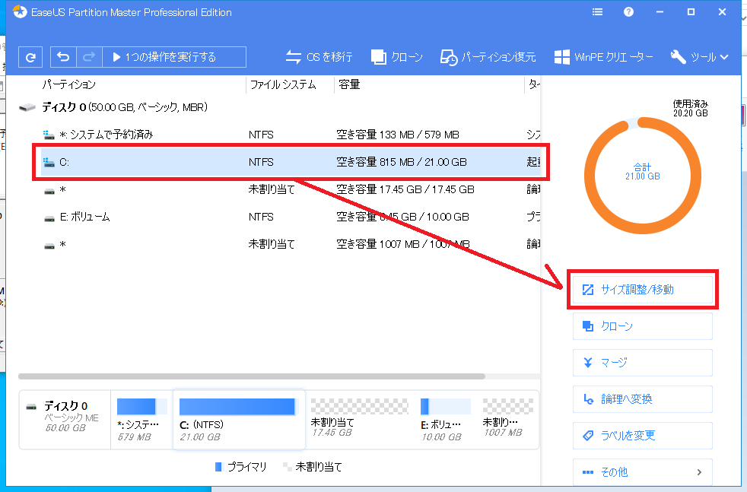The width and height of the screenshot is (747, 492).
Task: Select the クローン tool on the toolbar
Action: (396, 56)
